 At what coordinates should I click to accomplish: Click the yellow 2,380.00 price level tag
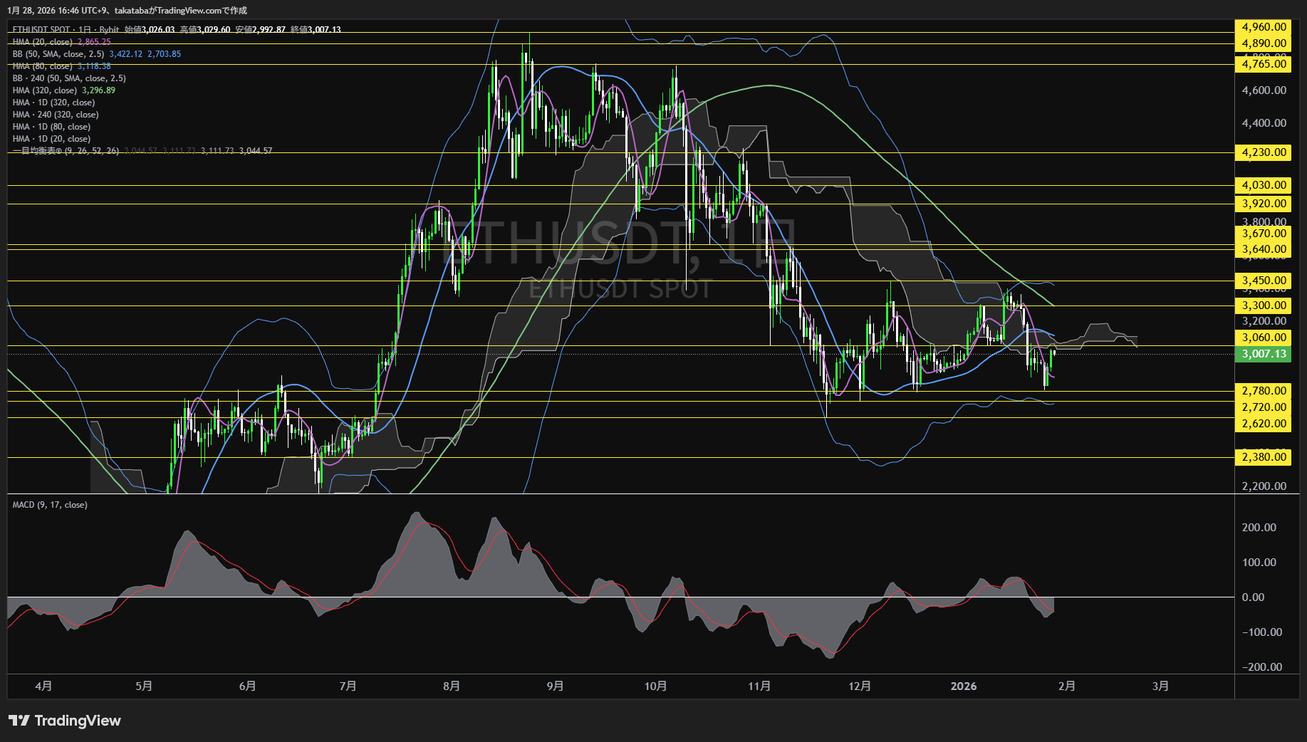point(1263,457)
